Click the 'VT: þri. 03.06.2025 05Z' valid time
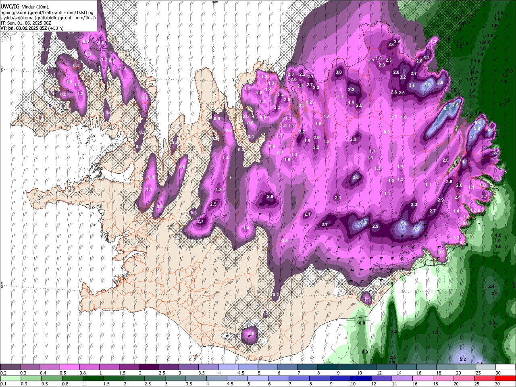516x387 pixels. [24, 28]
